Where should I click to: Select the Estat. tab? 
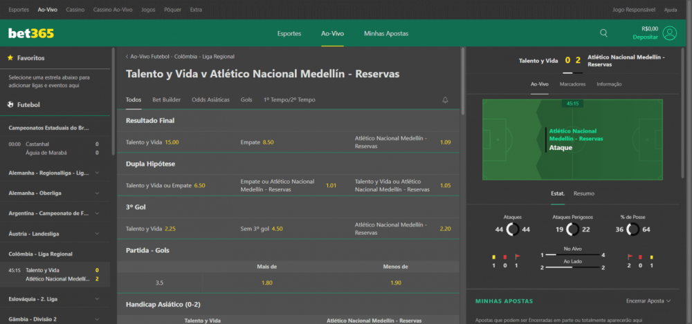click(557, 193)
